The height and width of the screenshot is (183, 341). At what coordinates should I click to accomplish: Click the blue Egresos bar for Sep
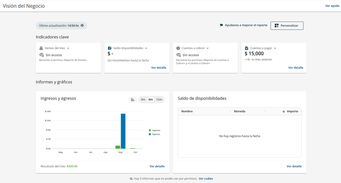tap(123, 131)
